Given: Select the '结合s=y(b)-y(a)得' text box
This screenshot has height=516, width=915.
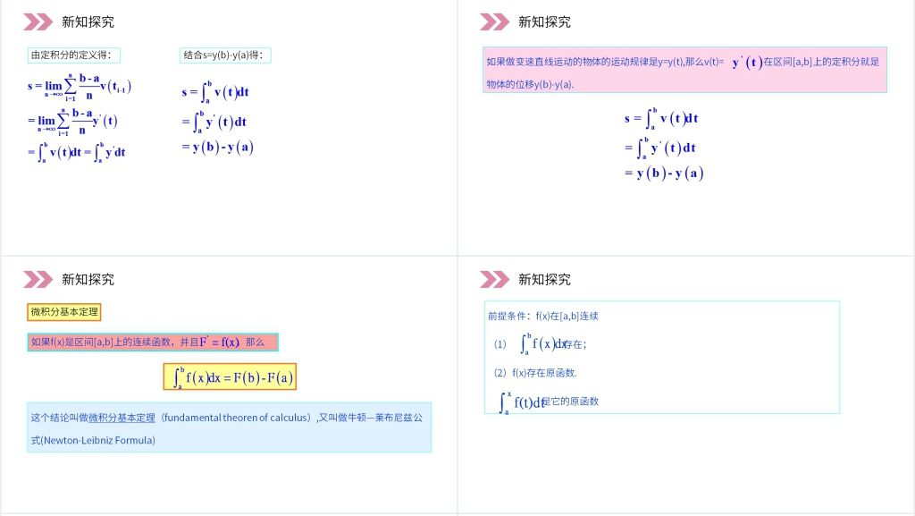Looking at the screenshot, I should [225, 55].
